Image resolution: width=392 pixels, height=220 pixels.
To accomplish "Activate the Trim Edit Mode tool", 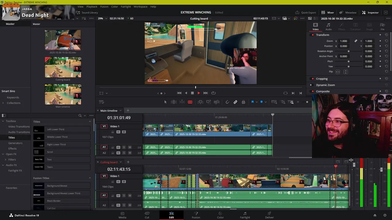I will tap(174, 102).
